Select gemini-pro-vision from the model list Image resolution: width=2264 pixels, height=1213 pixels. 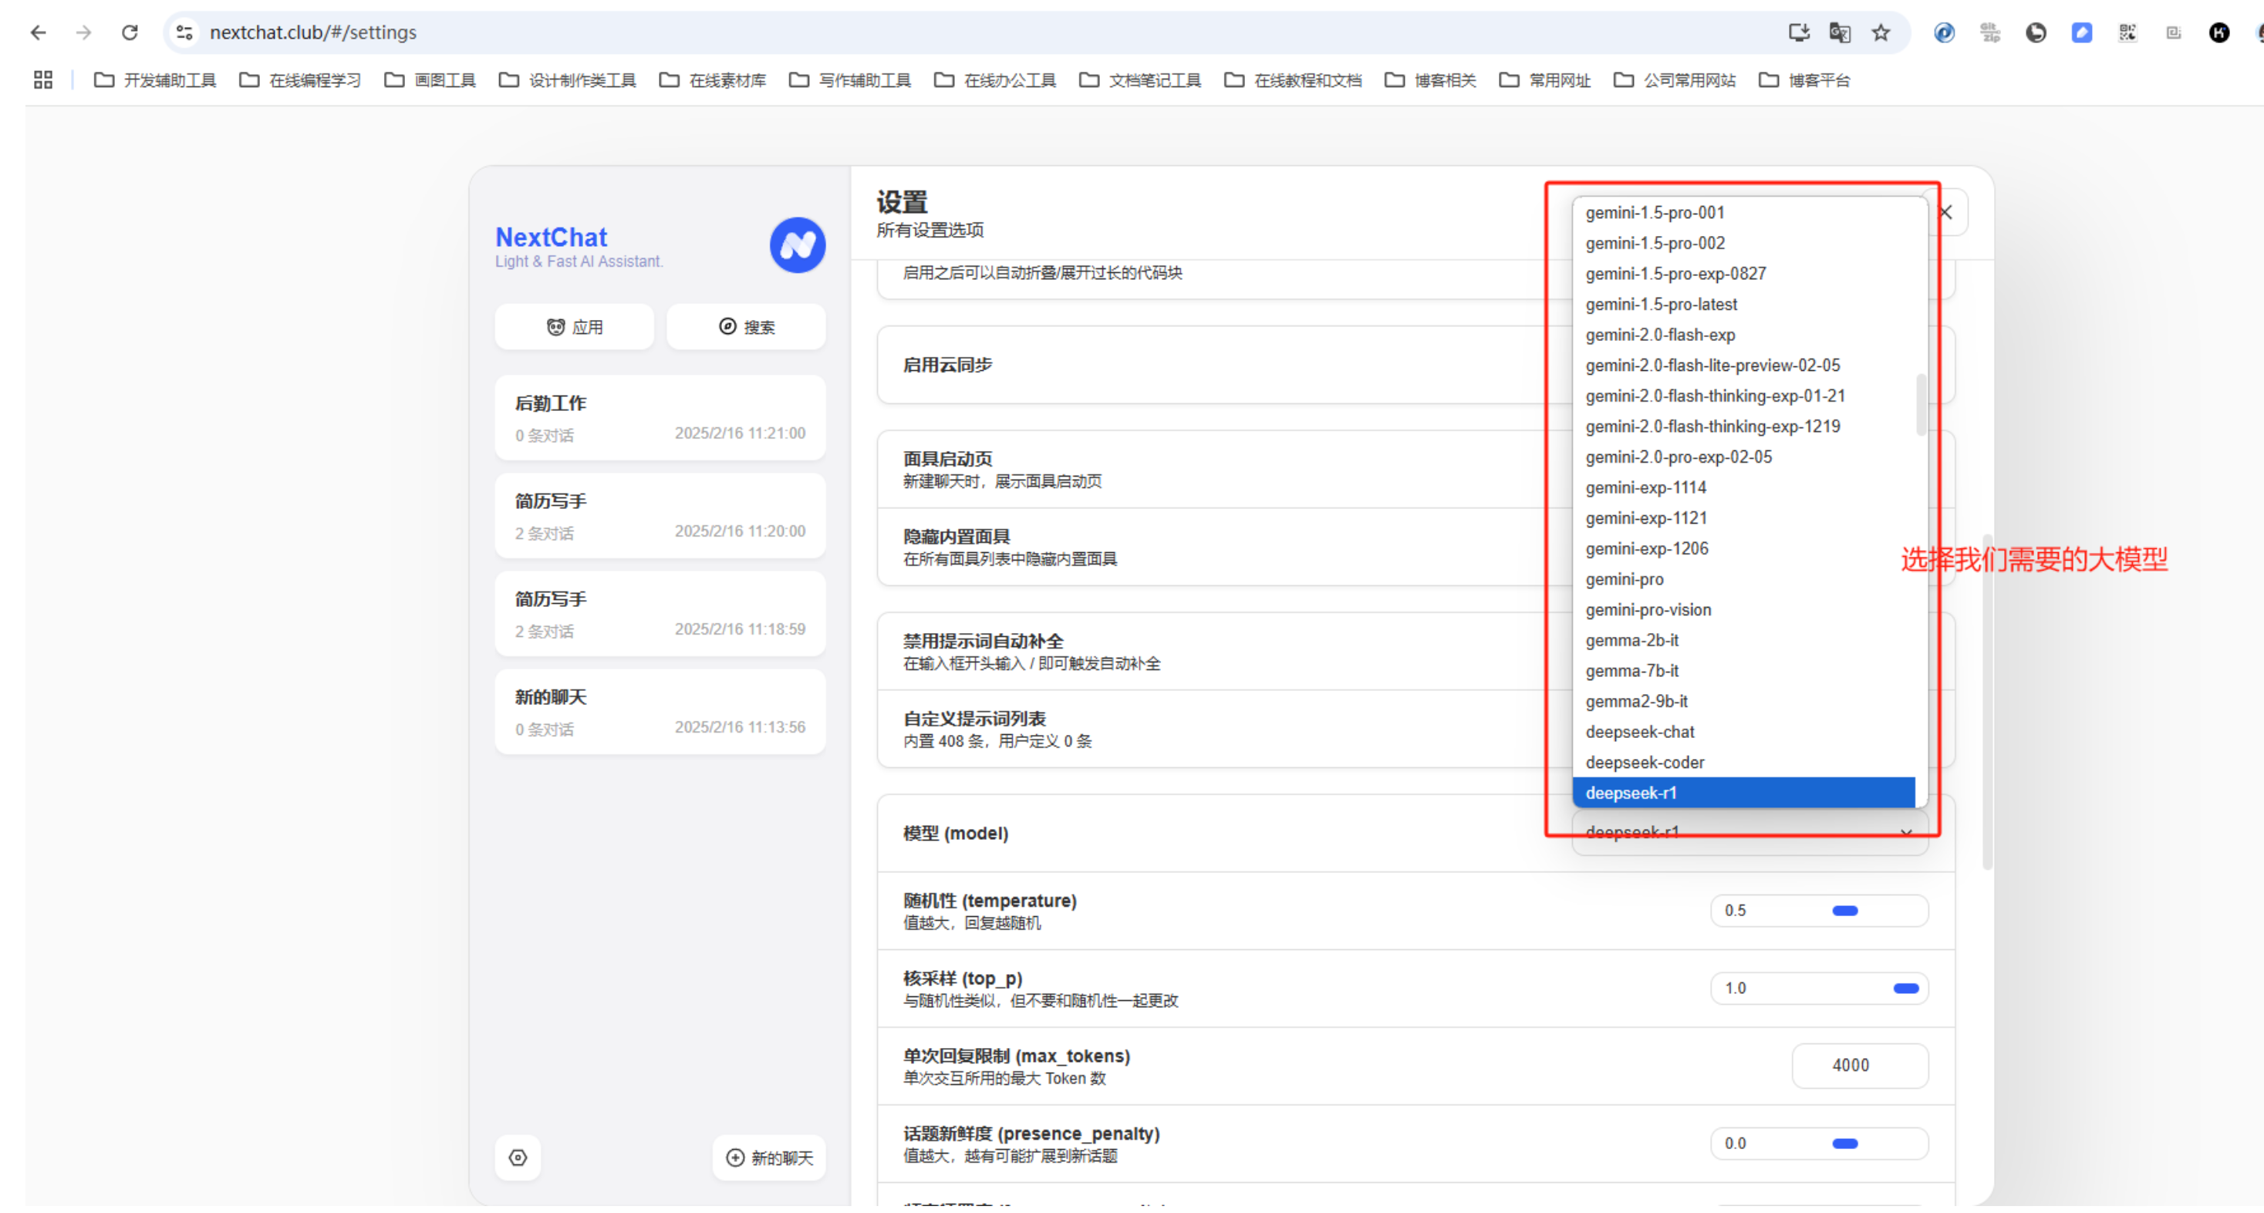(1648, 609)
